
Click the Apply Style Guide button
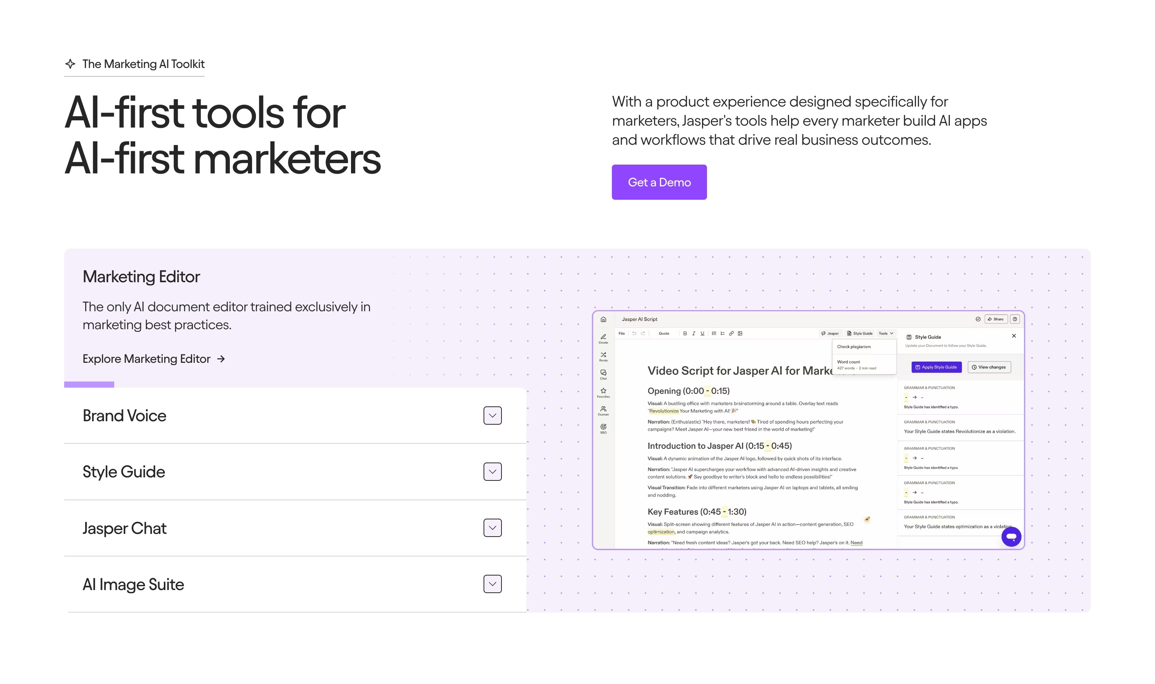(936, 367)
